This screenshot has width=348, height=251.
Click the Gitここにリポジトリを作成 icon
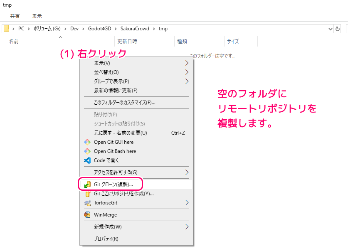(87, 194)
